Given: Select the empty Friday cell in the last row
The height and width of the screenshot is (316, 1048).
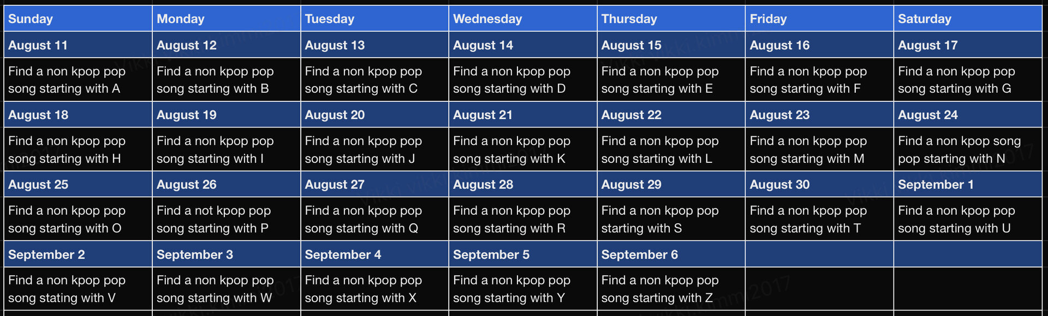Looking at the screenshot, I should tap(819, 289).
